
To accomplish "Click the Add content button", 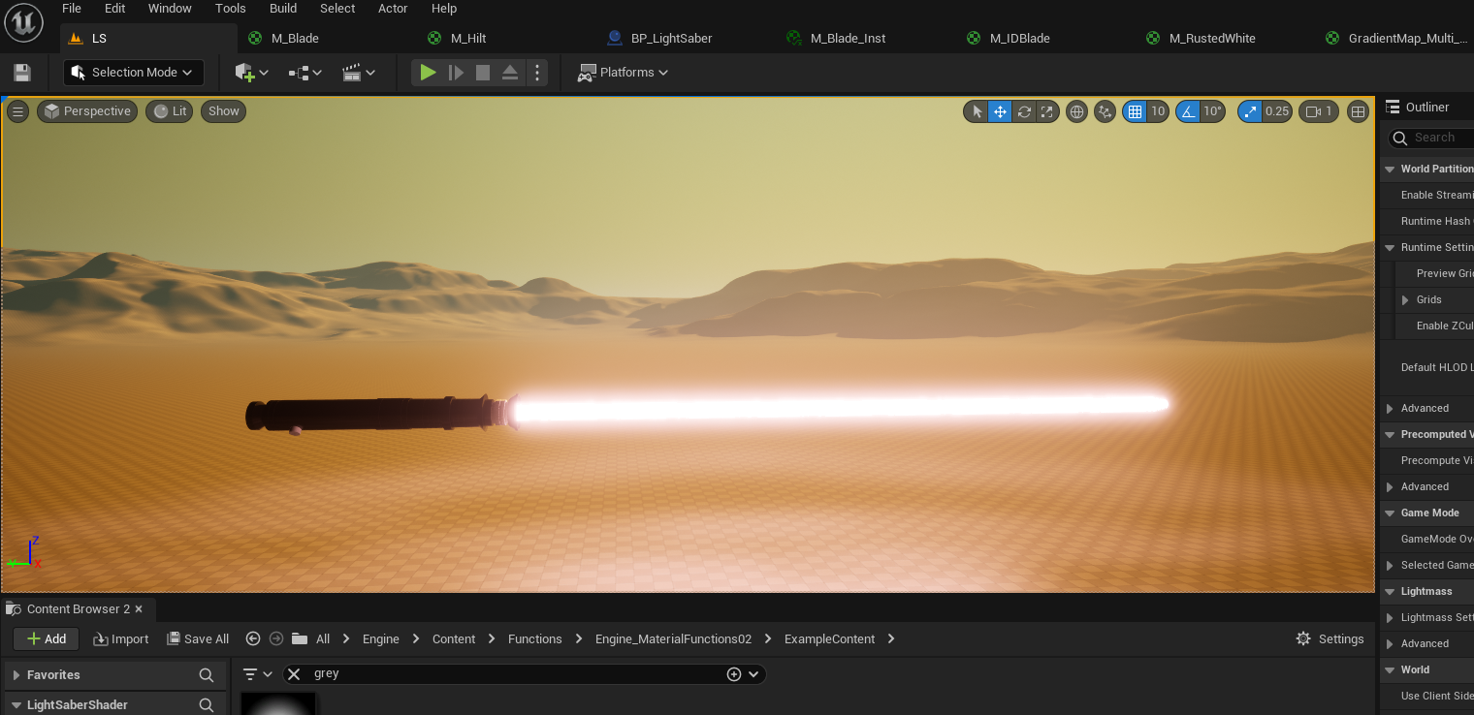I will 46,638.
